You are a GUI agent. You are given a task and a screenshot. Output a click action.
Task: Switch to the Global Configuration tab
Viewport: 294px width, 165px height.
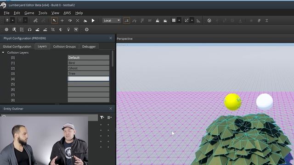tap(17, 46)
